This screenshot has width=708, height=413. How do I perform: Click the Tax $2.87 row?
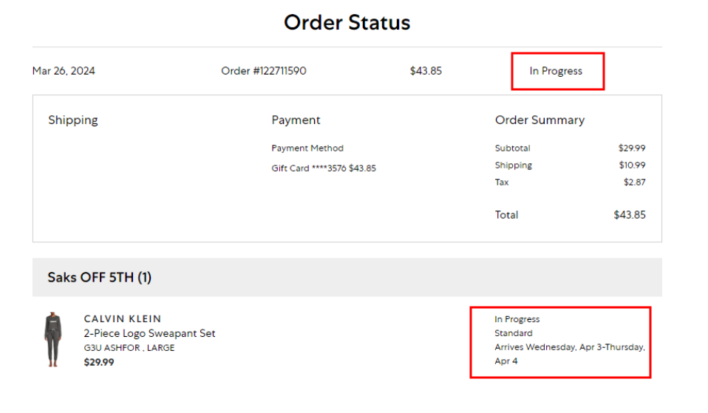click(570, 182)
